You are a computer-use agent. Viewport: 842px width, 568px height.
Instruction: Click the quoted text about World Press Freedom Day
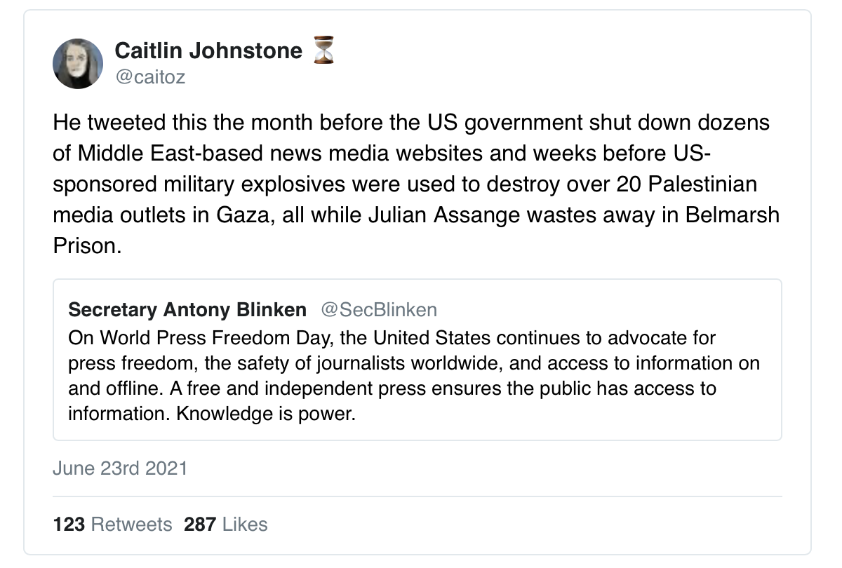point(414,376)
